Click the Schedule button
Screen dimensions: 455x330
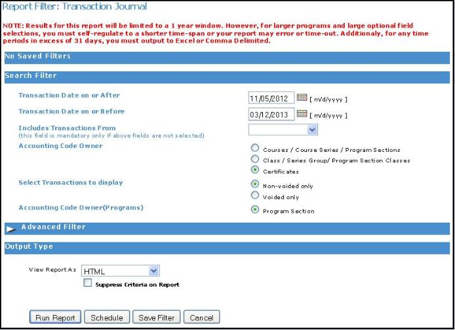(107, 318)
